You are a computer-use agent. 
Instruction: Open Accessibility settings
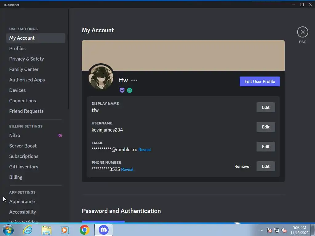[x=36, y=212]
